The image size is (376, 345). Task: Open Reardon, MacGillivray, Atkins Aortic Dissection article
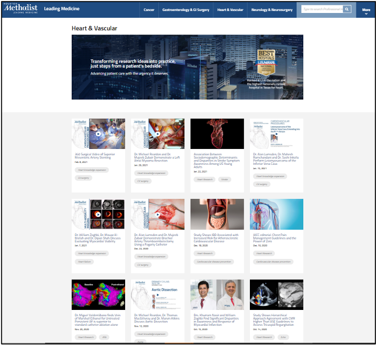pyautogui.click(x=157, y=319)
